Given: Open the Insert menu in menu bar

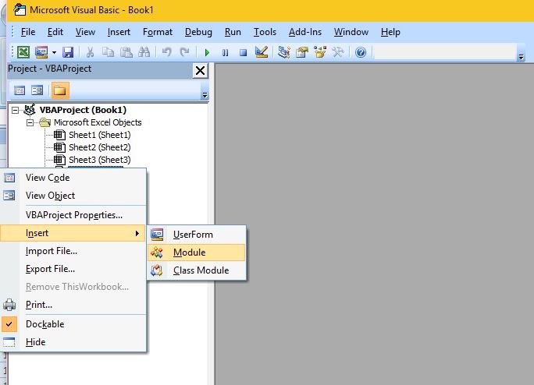Looking at the screenshot, I should point(119,32).
